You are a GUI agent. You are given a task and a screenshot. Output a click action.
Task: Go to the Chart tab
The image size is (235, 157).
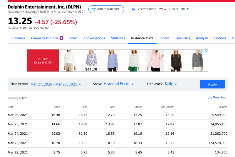tap(73, 38)
